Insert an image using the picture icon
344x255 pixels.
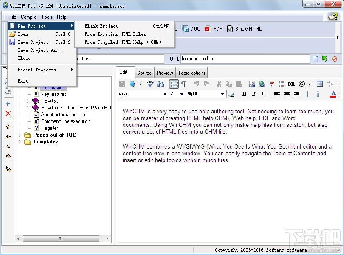(x=252, y=84)
